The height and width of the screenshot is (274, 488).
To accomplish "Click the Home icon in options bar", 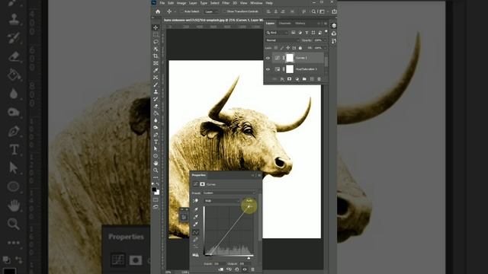I will click(x=158, y=11).
